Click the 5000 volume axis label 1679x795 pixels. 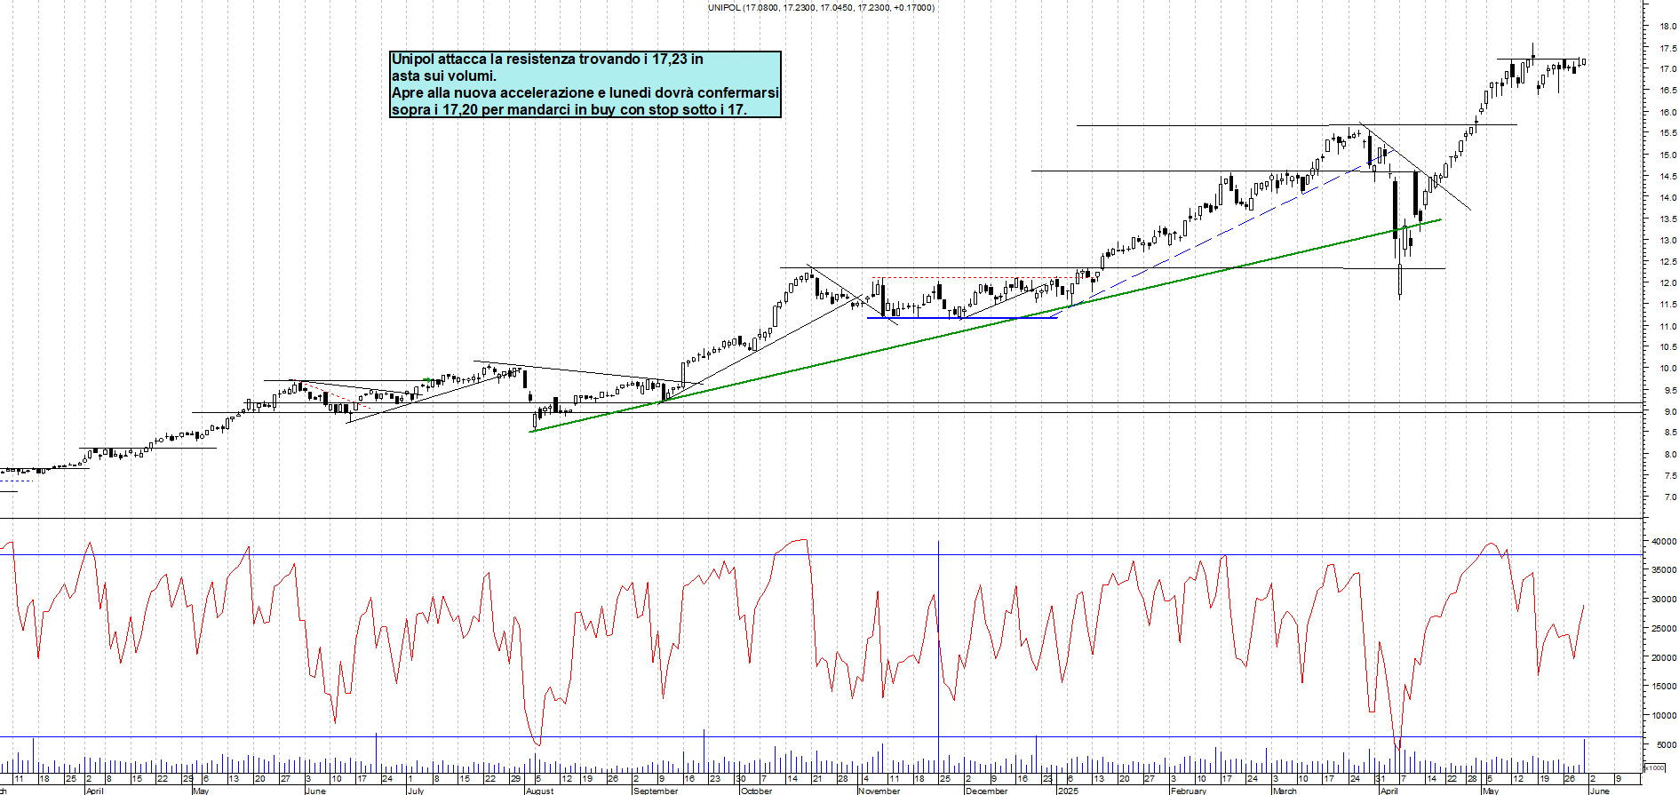1666,745
